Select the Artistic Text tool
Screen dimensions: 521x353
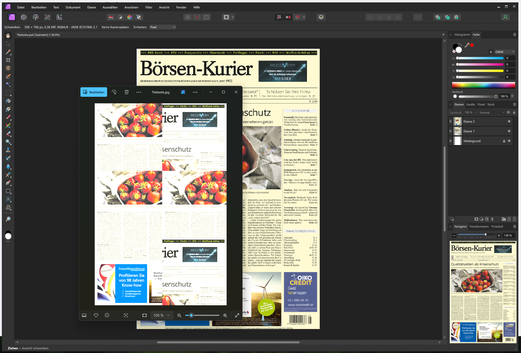[8, 199]
